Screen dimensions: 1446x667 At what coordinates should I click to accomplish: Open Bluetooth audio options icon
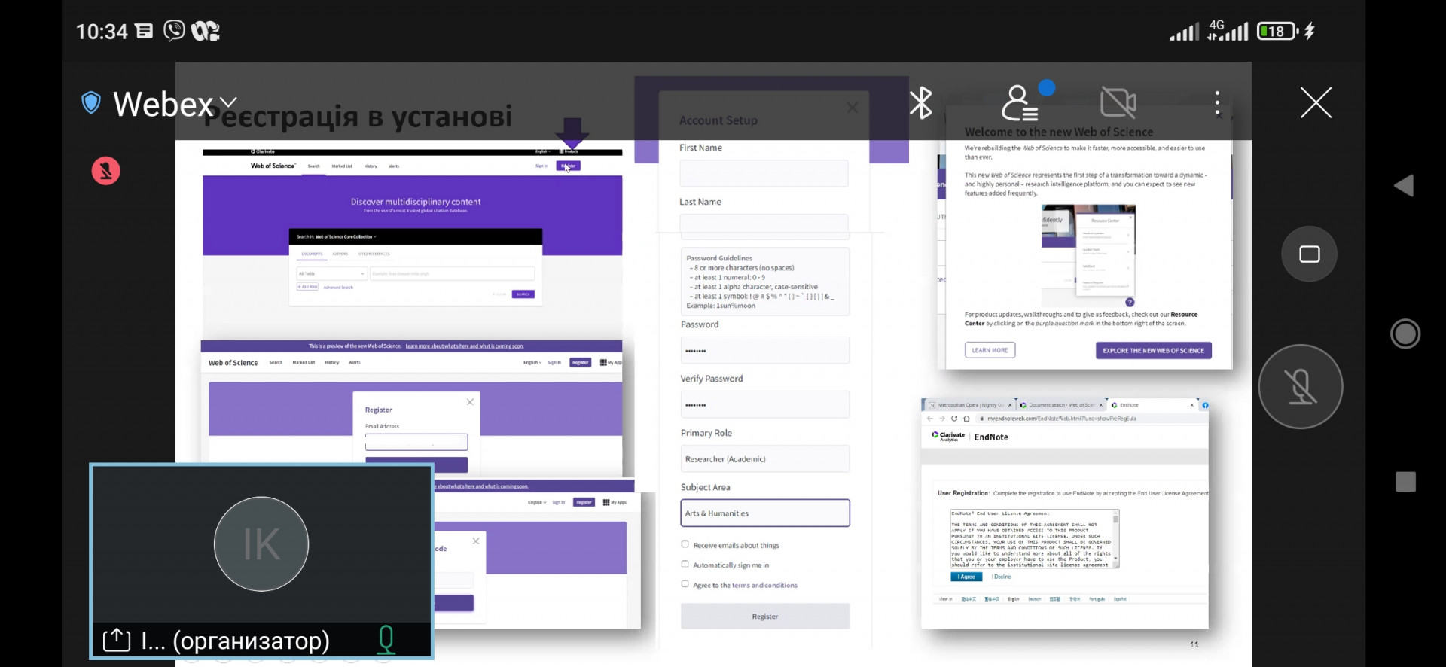tap(920, 102)
